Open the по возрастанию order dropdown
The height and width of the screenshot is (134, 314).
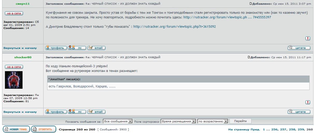coord(213,121)
